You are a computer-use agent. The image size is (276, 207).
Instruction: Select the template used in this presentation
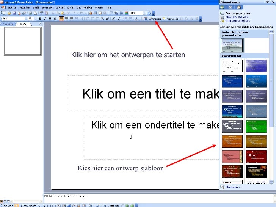[232, 45]
